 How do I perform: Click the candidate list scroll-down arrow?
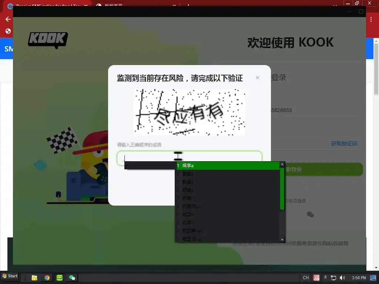coord(282,240)
